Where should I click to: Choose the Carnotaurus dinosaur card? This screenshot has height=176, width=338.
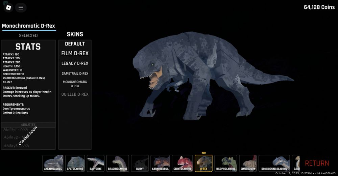click(x=160, y=163)
